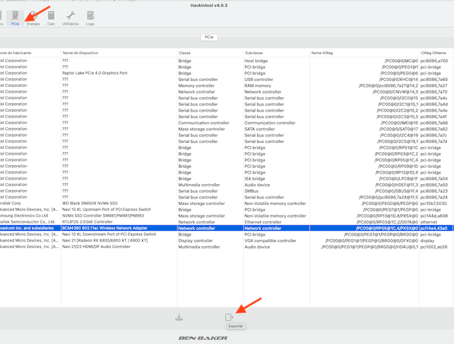Click the Display controller class cell
This screenshot has width=454, height=344.
click(196, 241)
